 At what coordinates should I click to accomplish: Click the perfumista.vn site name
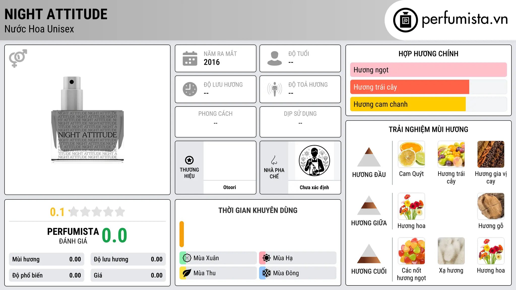[465, 19]
